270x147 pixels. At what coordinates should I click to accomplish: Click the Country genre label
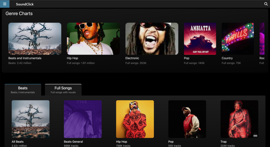click(x=227, y=58)
